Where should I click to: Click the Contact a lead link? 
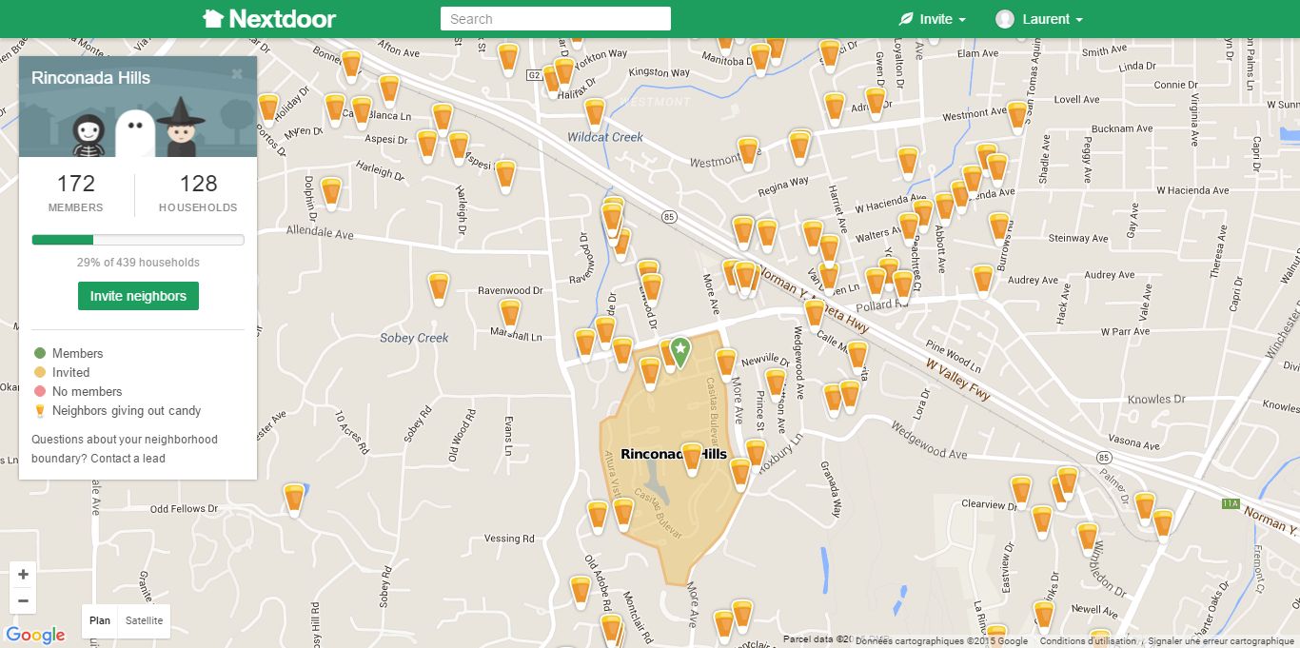click(128, 459)
